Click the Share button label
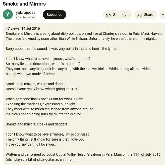165x165 pixels. 148,15
